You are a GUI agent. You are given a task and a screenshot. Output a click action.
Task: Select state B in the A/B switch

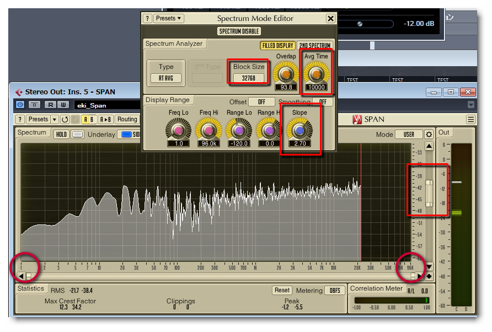(92, 119)
